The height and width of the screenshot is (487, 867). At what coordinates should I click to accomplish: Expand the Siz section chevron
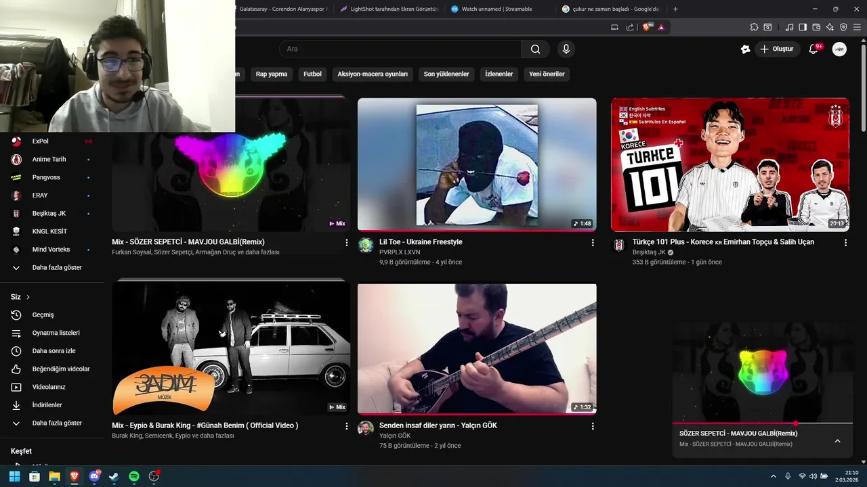pyautogui.click(x=28, y=297)
